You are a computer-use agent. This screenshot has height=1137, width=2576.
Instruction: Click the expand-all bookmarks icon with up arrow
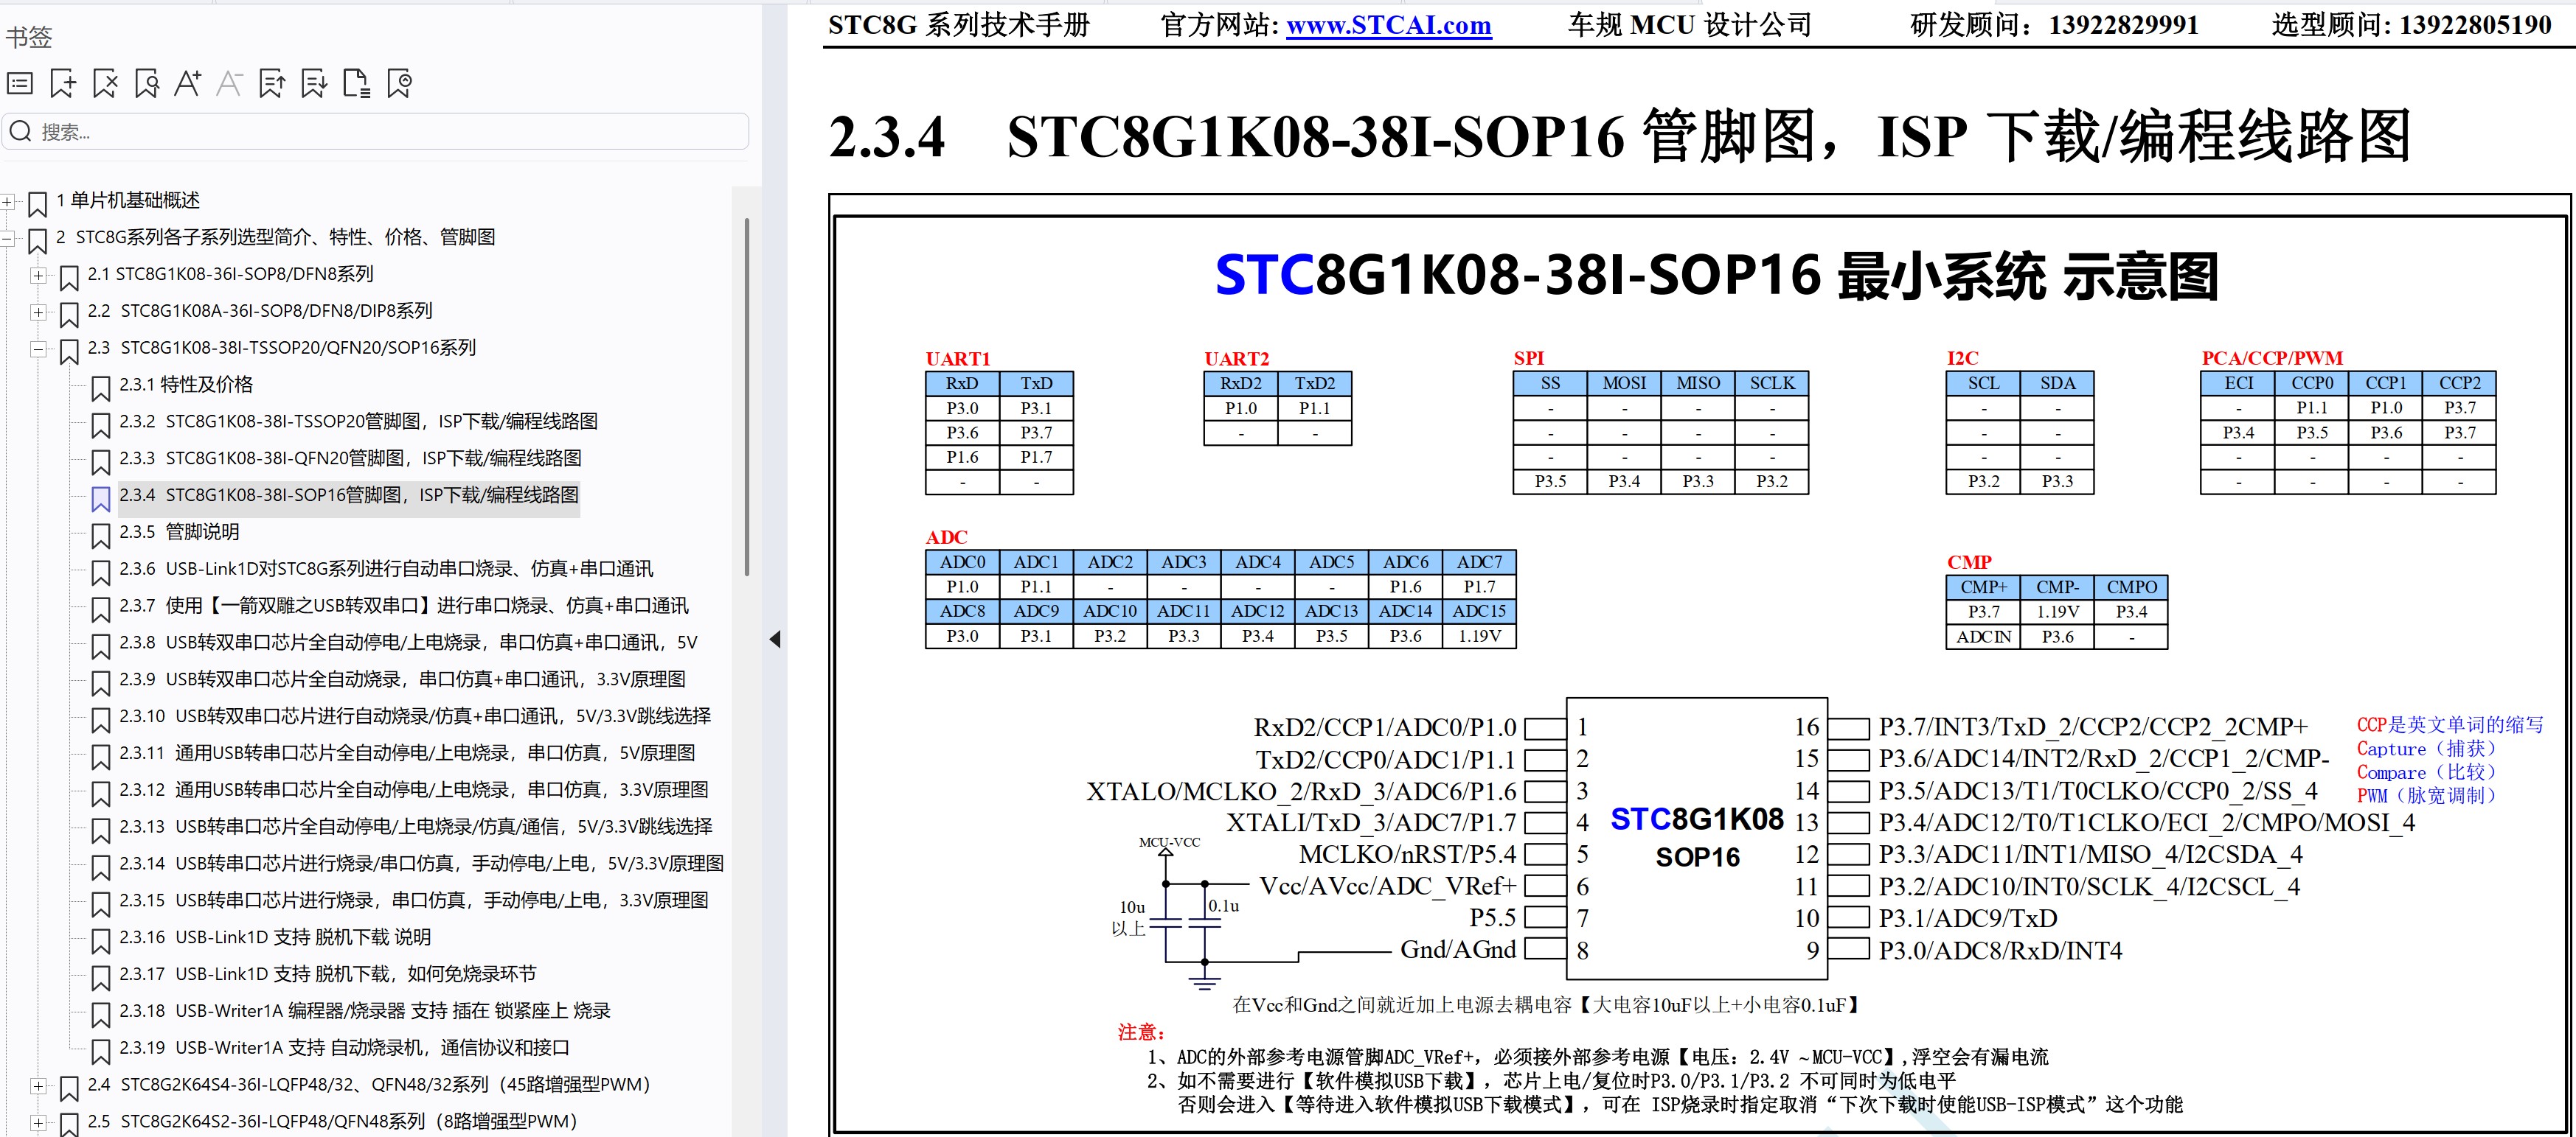coord(272,84)
